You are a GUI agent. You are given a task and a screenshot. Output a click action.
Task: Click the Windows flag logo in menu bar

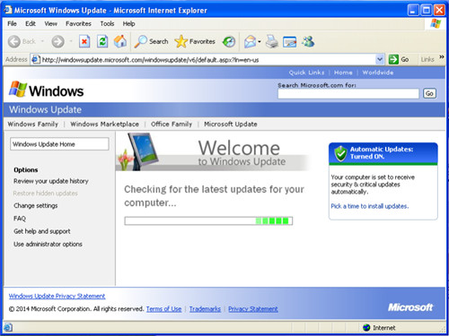tap(436, 23)
